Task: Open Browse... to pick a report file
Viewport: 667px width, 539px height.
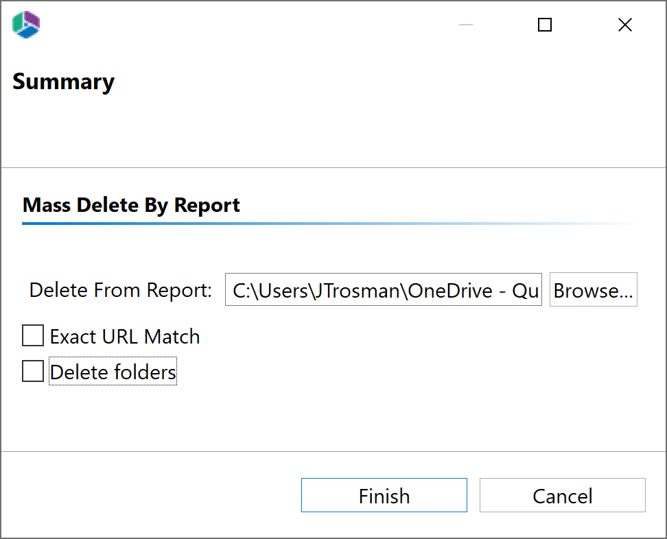Action: point(593,289)
